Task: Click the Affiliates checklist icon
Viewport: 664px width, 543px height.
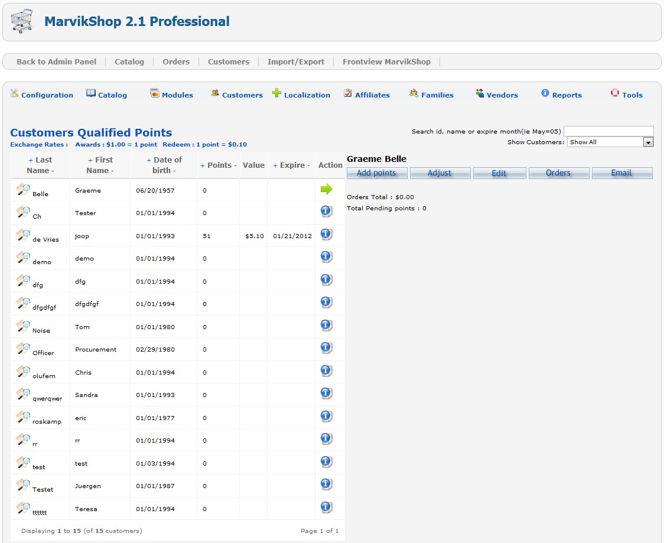Action: tap(348, 93)
